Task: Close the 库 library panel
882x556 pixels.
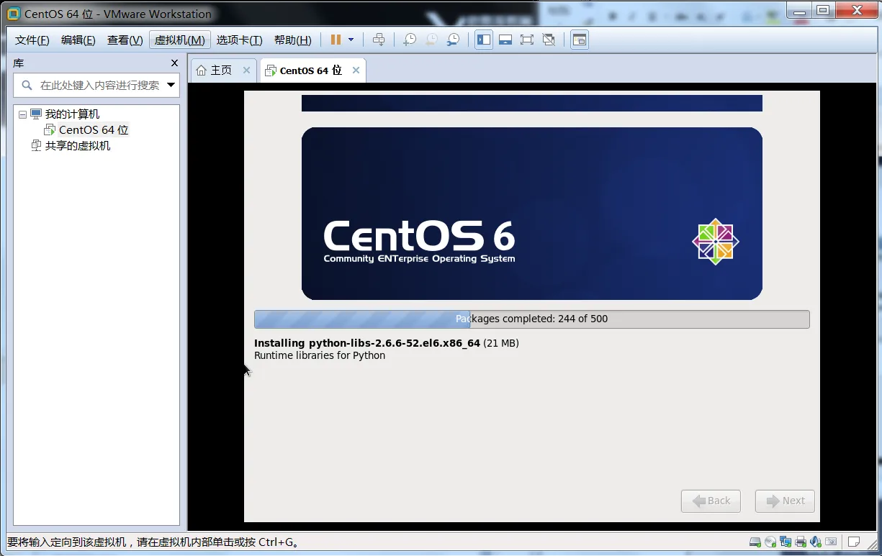Action: 174,63
